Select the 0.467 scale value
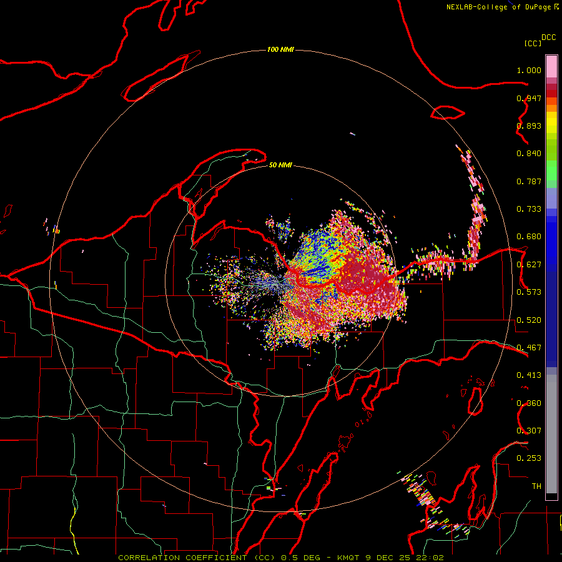The width and height of the screenshot is (562, 562). pos(529,348)
